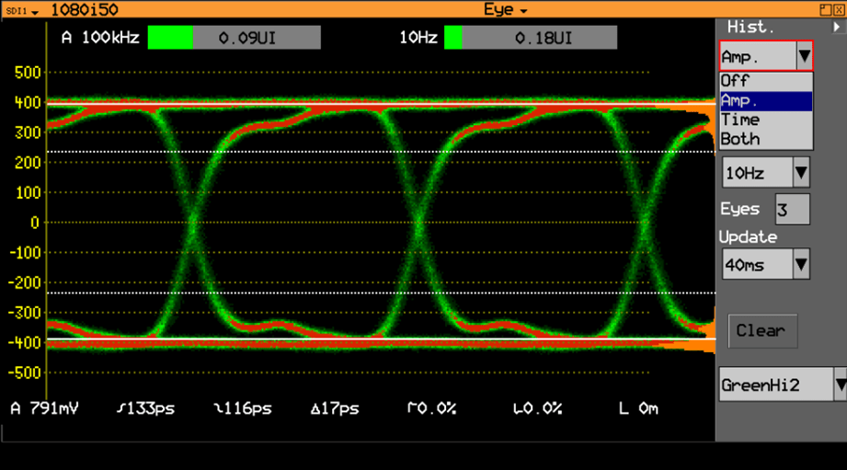Image resolution: width=847 pixels, height=470 pixels.
Task: Choose Both histogram option
Action: click(x=765, y=140)
